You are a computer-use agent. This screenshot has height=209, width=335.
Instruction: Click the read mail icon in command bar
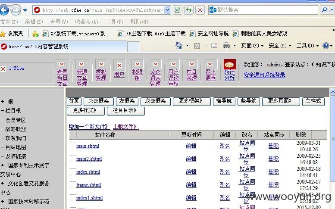(x=214, y=46)
